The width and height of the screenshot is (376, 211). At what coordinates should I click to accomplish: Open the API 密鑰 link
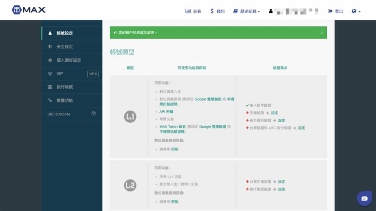pos(166,112)
